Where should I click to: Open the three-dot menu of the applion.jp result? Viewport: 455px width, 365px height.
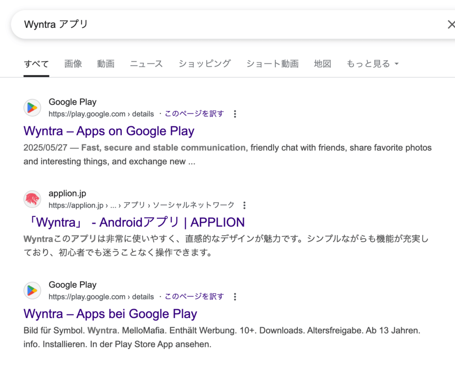coord(245,205)
